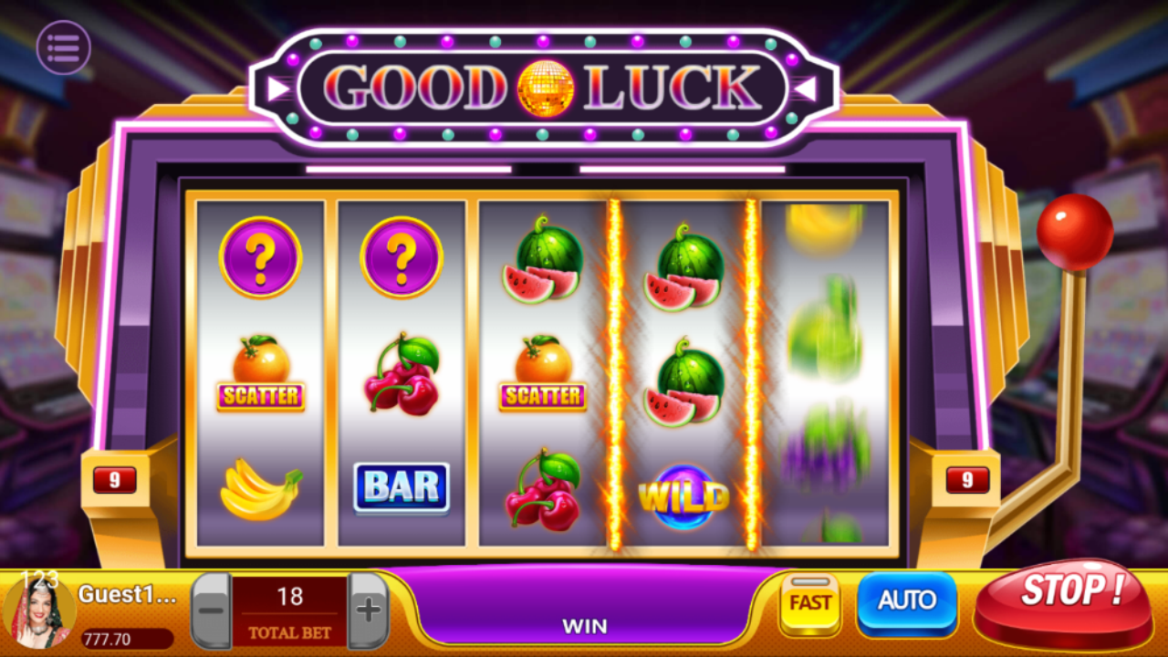Tap the left payline 9 indicator
Image resolution: width=1168 pixels, height=657 pixels.
[x=114, y=479]
